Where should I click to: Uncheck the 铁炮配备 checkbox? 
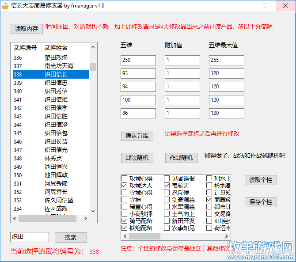(125, 228)
